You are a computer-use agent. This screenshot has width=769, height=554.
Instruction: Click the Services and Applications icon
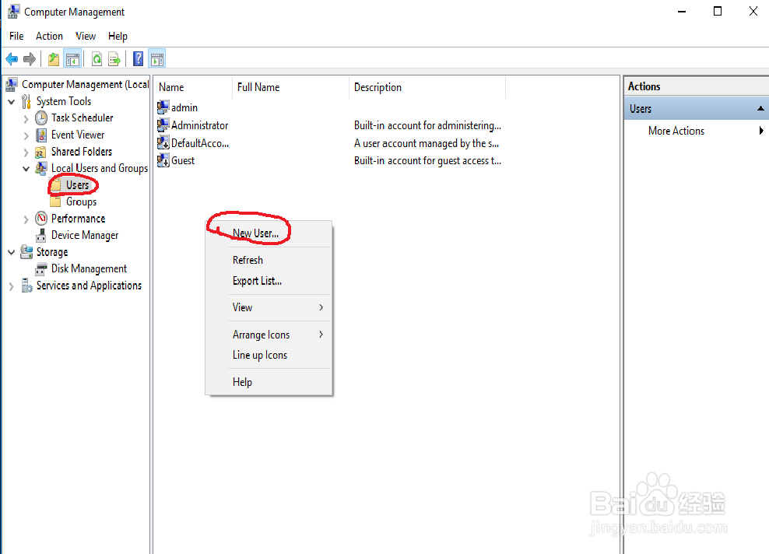click(x=26, y=286)
